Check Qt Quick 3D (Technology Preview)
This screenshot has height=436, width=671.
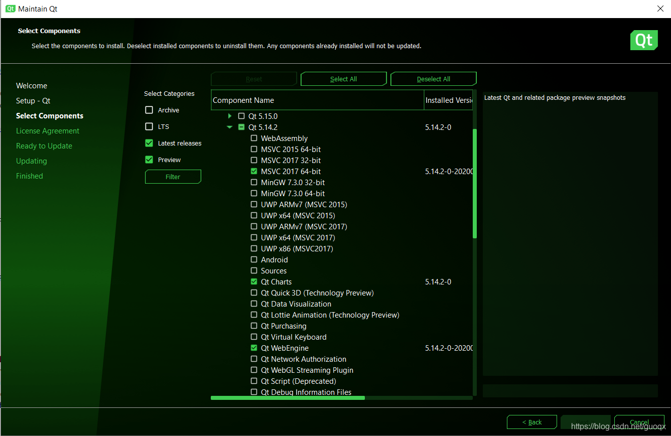[254, 293]
